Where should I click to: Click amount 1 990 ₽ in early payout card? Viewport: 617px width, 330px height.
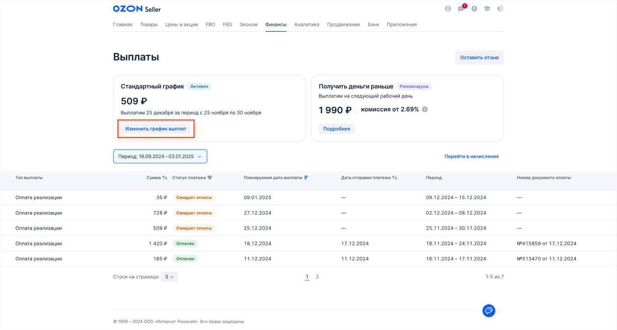coord(335,110)
